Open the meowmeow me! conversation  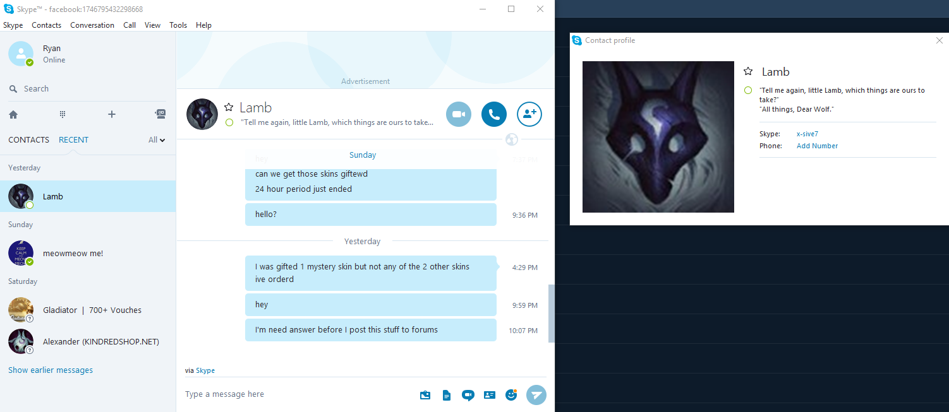pyautogui.click(x=88, y=253)
